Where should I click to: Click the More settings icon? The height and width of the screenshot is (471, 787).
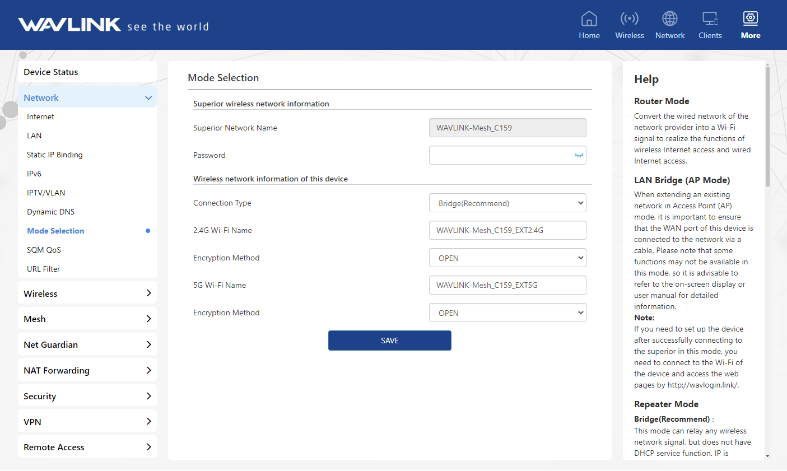pos(750,19)
